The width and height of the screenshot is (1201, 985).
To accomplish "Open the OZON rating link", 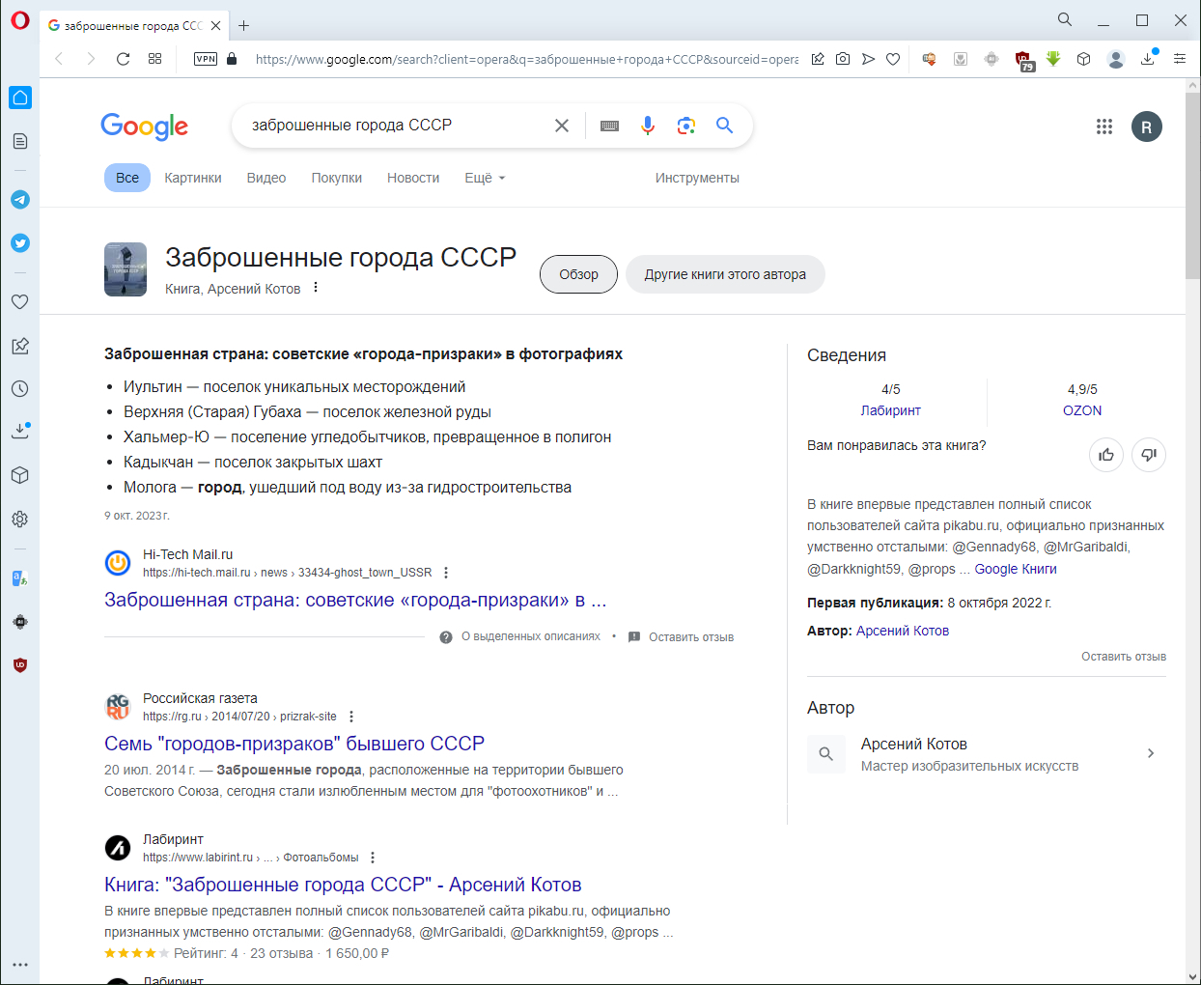I will tap(1082, 410).
